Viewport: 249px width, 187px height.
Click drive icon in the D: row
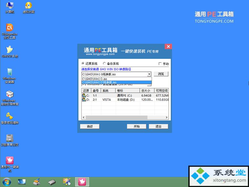coord(84,100)
